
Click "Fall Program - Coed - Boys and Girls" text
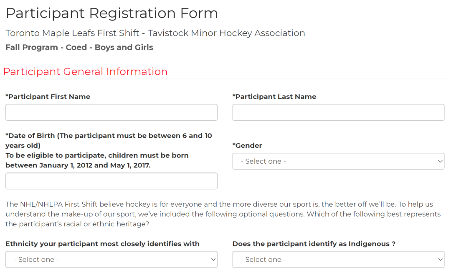click(79, 47)
